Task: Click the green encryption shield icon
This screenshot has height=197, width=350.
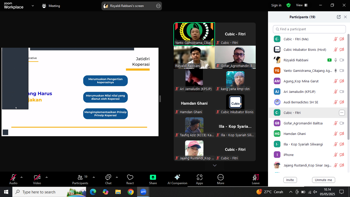Action: [x=289, y=5]
